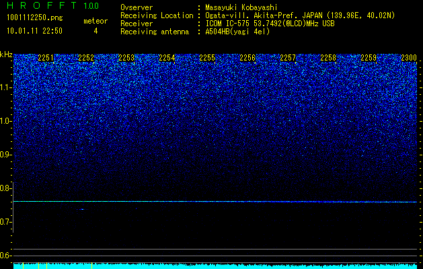Click the 2256 time marker

point(247,58)
